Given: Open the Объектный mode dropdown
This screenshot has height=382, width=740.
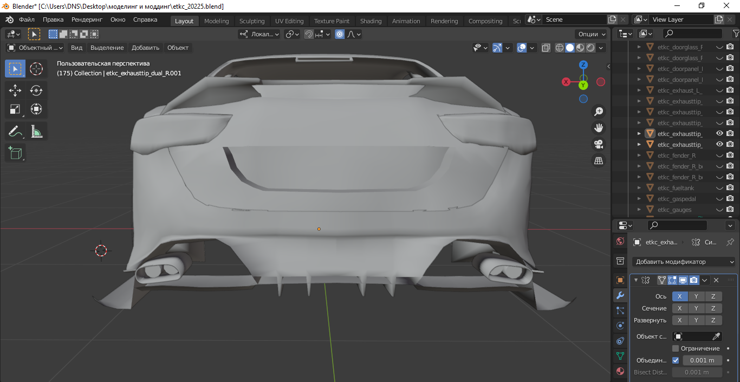Looking at the screenshot, I should [35, 48].
